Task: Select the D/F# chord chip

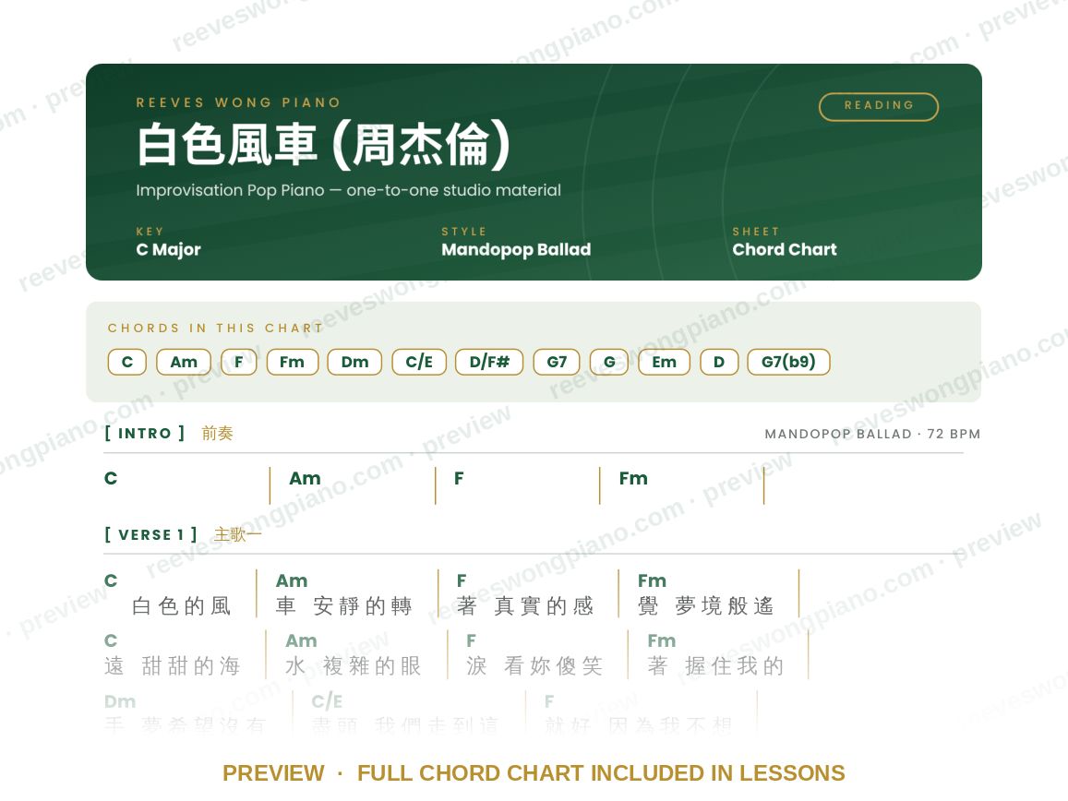Action: [x=489, y=362]
